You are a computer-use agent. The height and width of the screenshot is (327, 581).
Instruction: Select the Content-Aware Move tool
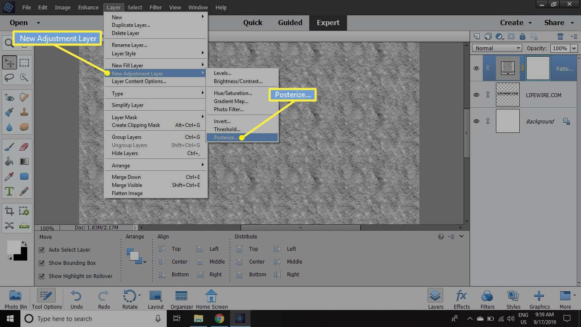coord(9,225)
